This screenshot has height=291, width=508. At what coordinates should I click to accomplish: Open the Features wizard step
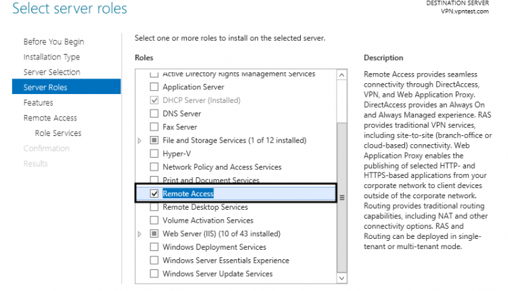[x=38, y=103]
